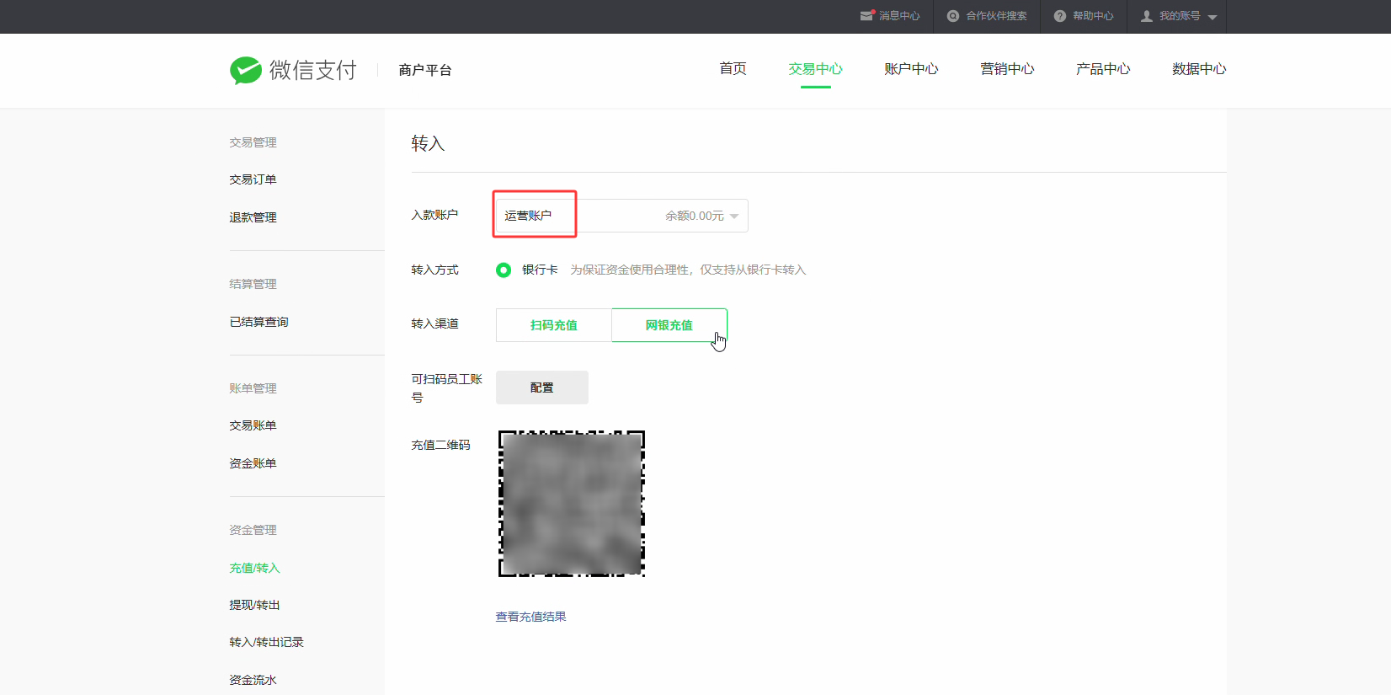The width and height of the screenshot is (1391, 695).
Task: Go to the 首页 nav item
Action: 733,68
